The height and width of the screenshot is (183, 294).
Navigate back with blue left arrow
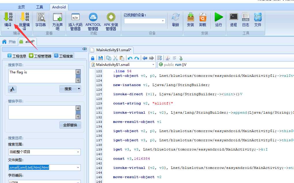coord(145,58)
